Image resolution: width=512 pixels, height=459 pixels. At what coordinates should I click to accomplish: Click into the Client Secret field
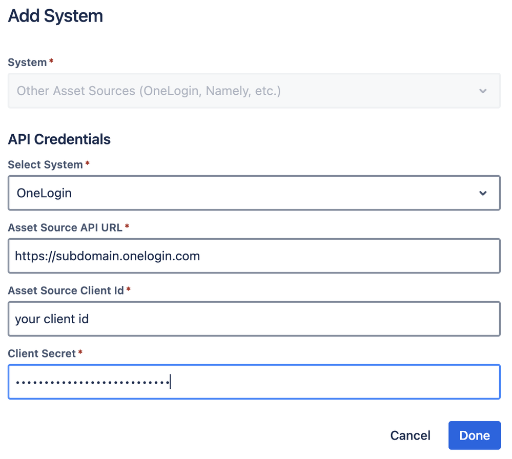coord(254,382)
